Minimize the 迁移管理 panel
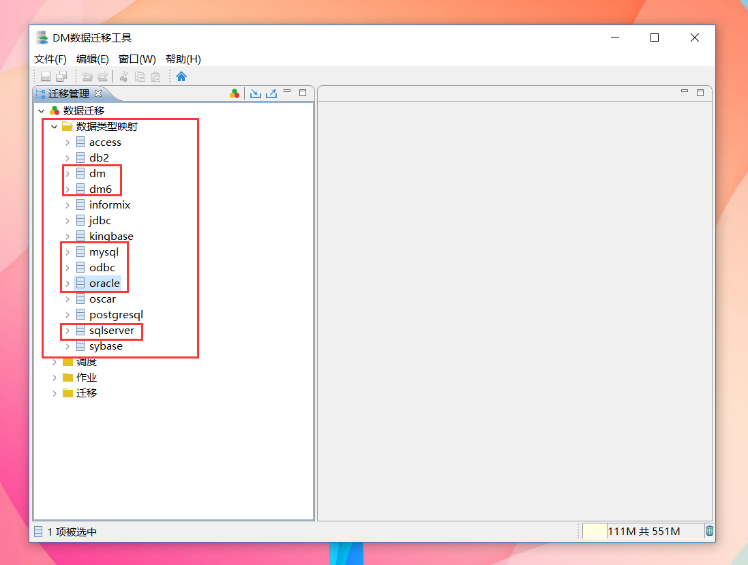The height and width of the screenshot is (565, 748). pos(287,91)
